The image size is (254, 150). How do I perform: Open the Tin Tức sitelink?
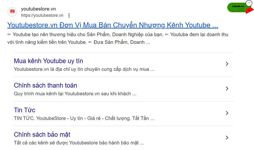click(25, 110)
